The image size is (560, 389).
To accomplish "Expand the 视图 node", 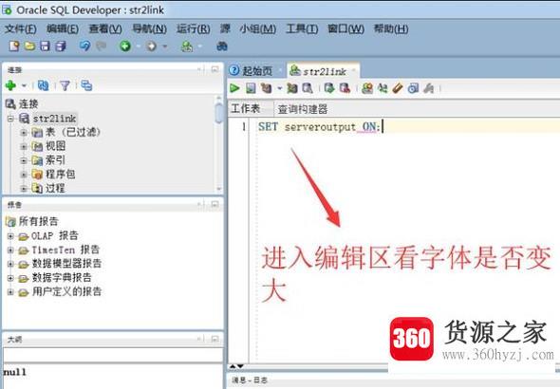I will 24,146.
